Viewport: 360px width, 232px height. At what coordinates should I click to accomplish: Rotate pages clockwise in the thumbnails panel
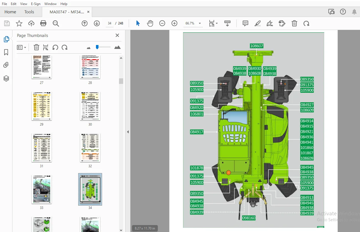pos(65,47)
